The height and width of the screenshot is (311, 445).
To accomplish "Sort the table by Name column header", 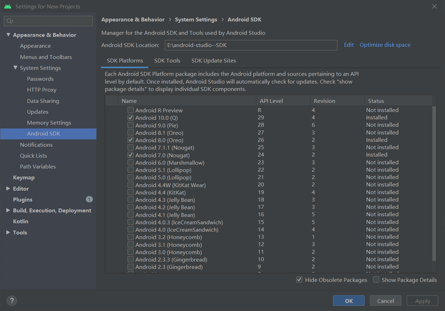I will point(187,101).
